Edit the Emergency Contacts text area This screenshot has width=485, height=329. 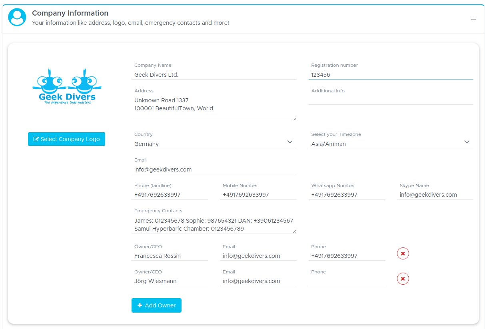point(214,225)
